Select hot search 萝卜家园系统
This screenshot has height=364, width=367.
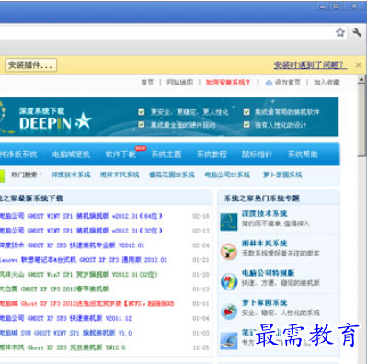(282, 175)
